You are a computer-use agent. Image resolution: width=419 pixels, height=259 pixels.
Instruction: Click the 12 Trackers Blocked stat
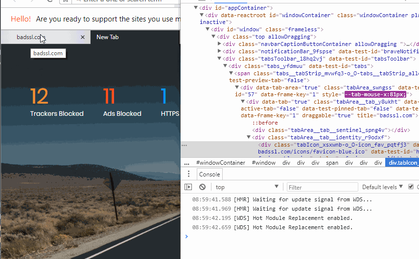tap(57, 103)
